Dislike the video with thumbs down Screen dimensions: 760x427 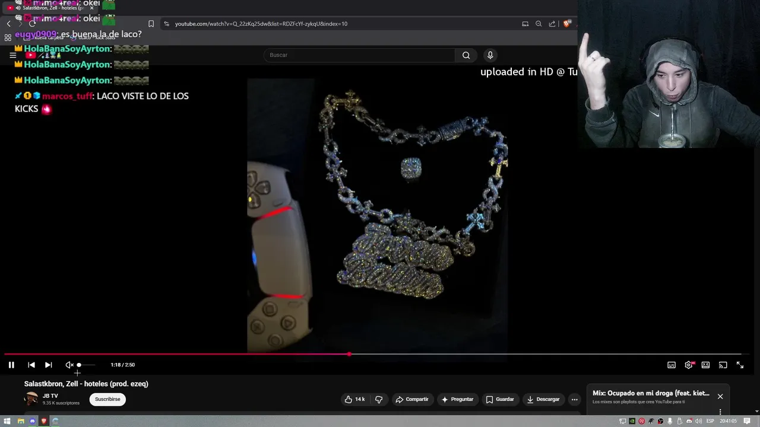(x=379, y=399)
